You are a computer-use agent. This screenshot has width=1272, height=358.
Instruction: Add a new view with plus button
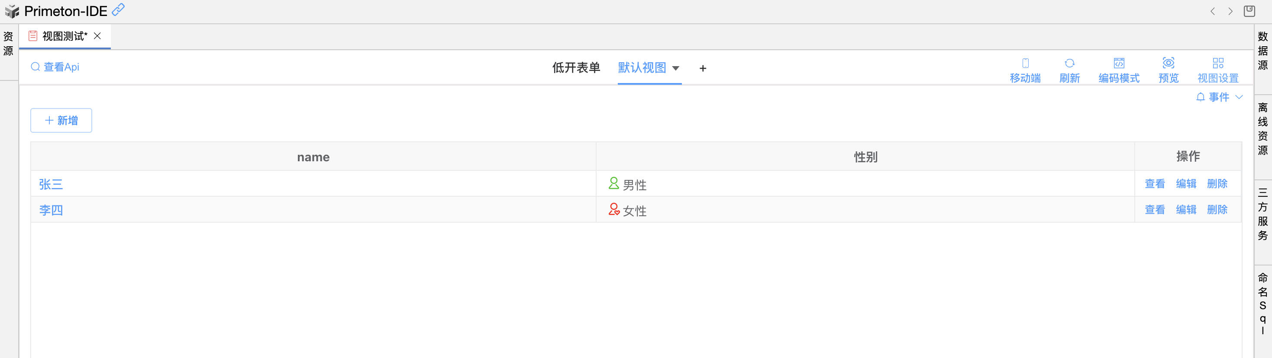703,69
